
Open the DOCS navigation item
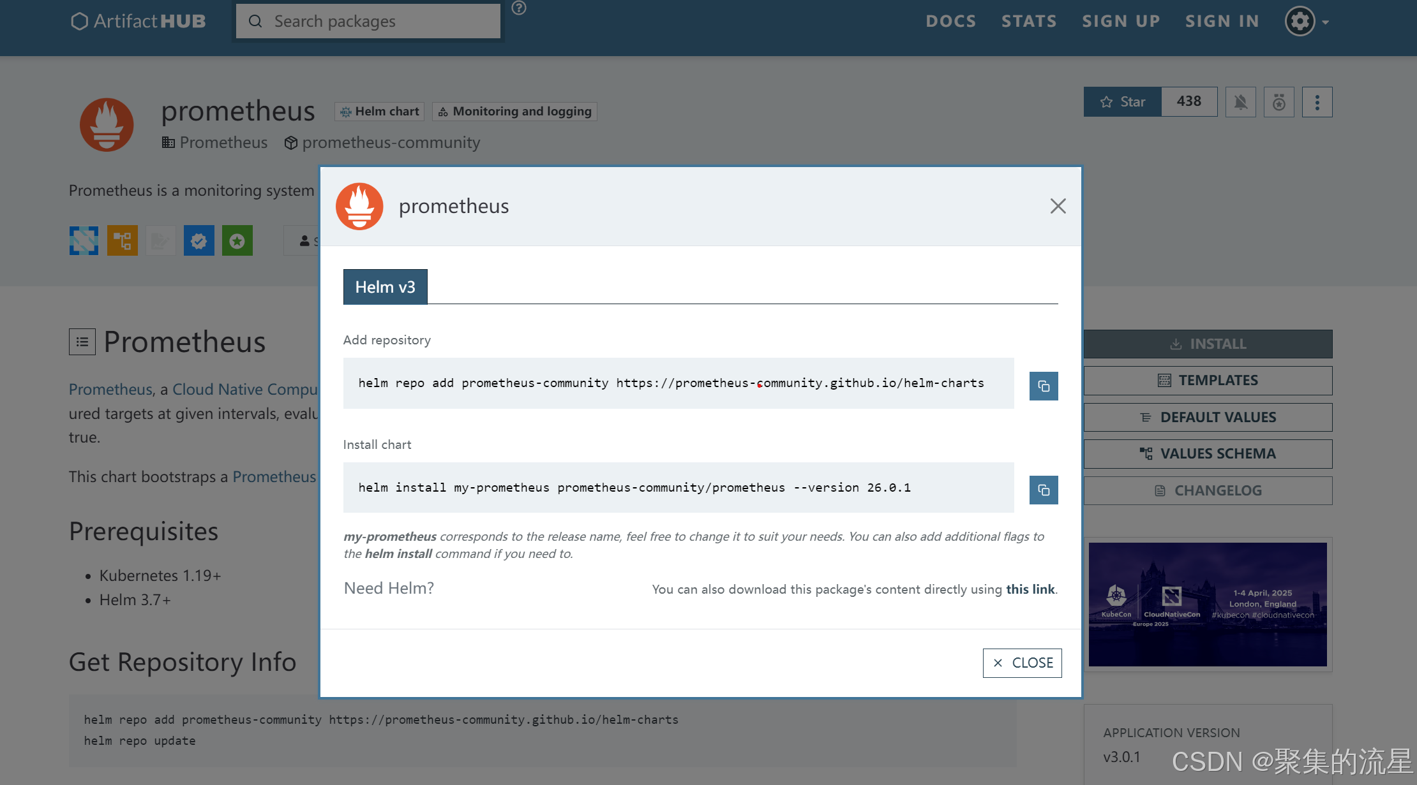click(950, 22)
